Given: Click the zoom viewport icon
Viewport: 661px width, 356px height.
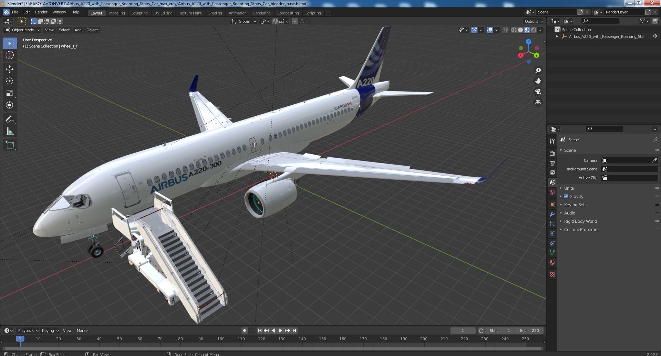Looking at the screenshot, I should click(538, 71).
